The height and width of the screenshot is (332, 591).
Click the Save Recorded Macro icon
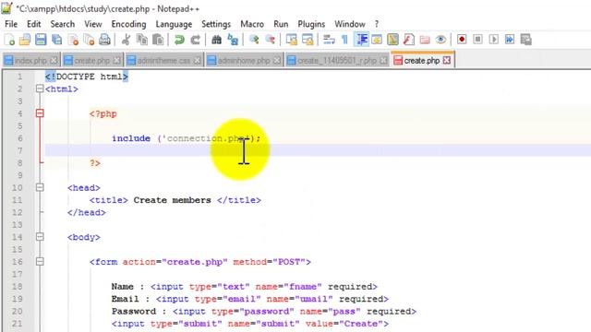coord(525,40)
